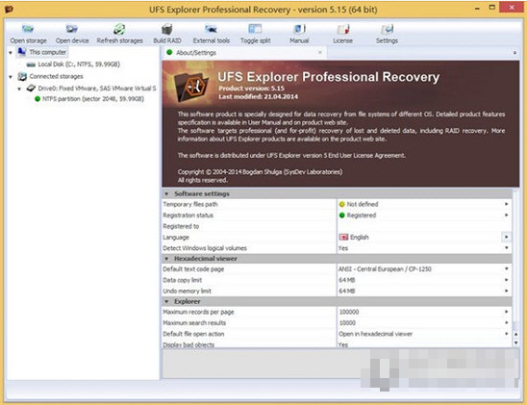
Task: Open the Detect Windows logical volumes dropdown
Action: (506, 248)
